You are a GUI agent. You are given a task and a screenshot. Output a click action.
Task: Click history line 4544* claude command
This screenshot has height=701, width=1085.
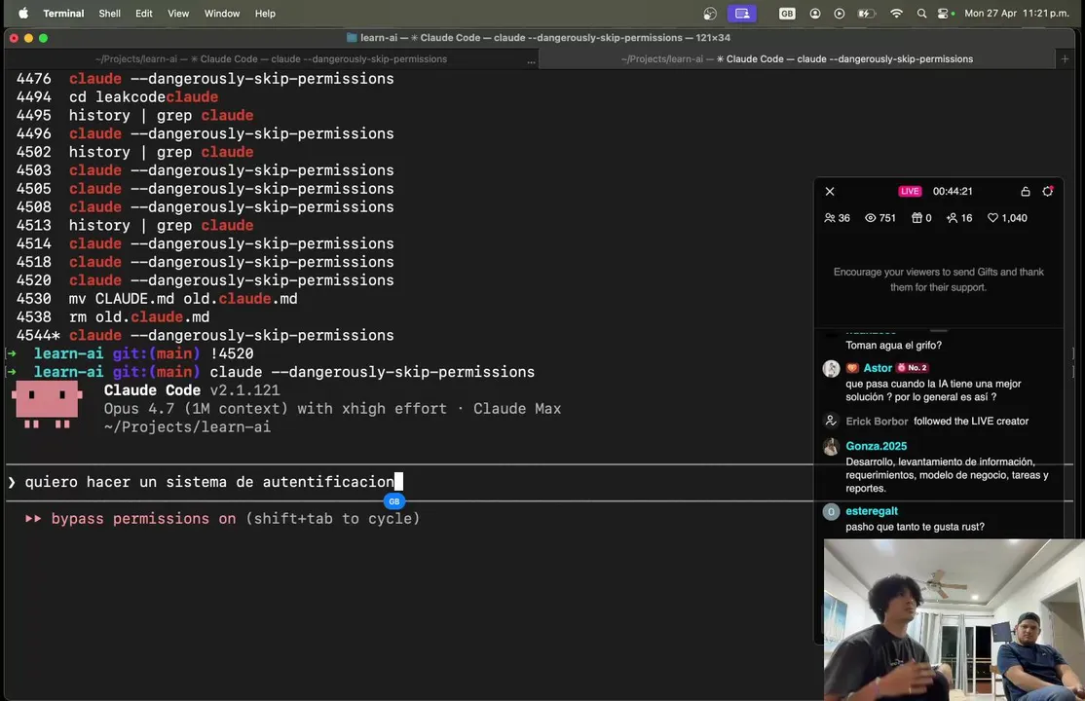point(205,336)
